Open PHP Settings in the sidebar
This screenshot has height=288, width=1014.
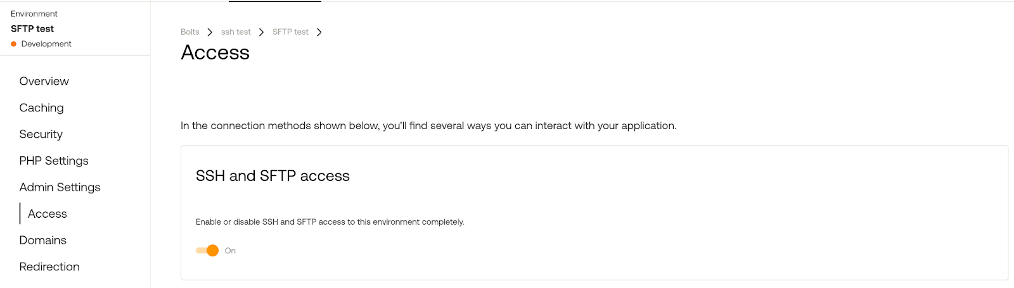click(54, 161)
